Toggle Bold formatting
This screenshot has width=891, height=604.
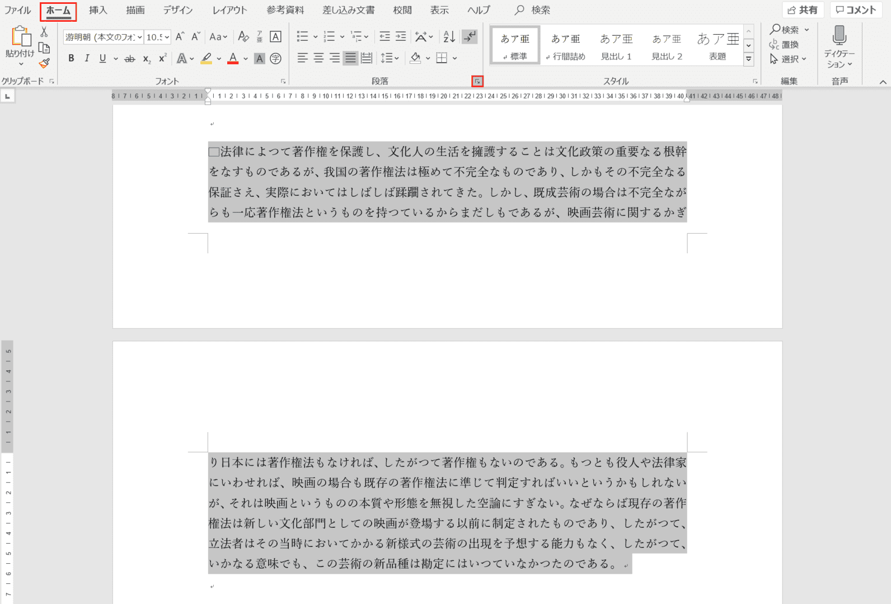pyautogui.click(x=71, y=58)
